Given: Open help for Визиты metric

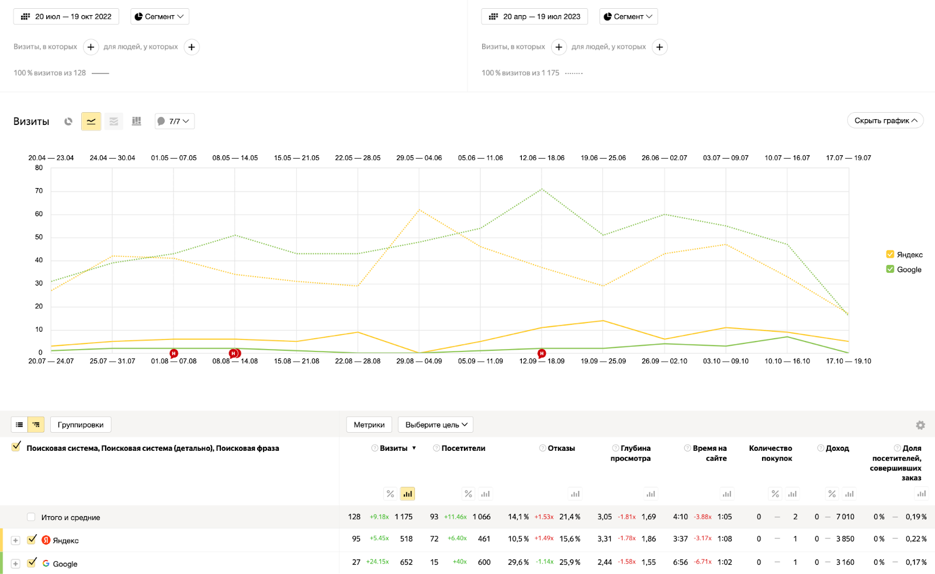Looking at the screenshot, I should [x=375, y=448].
